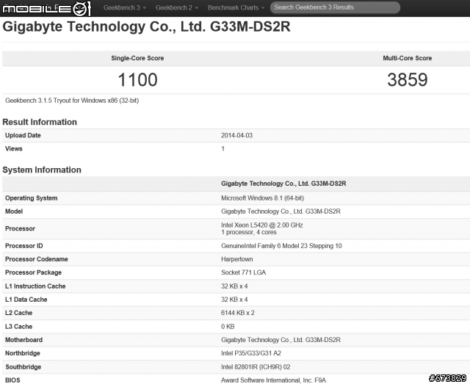Select the L1 Data Cache label
This screenshot has width=470, height=384.
coord(26,300)
